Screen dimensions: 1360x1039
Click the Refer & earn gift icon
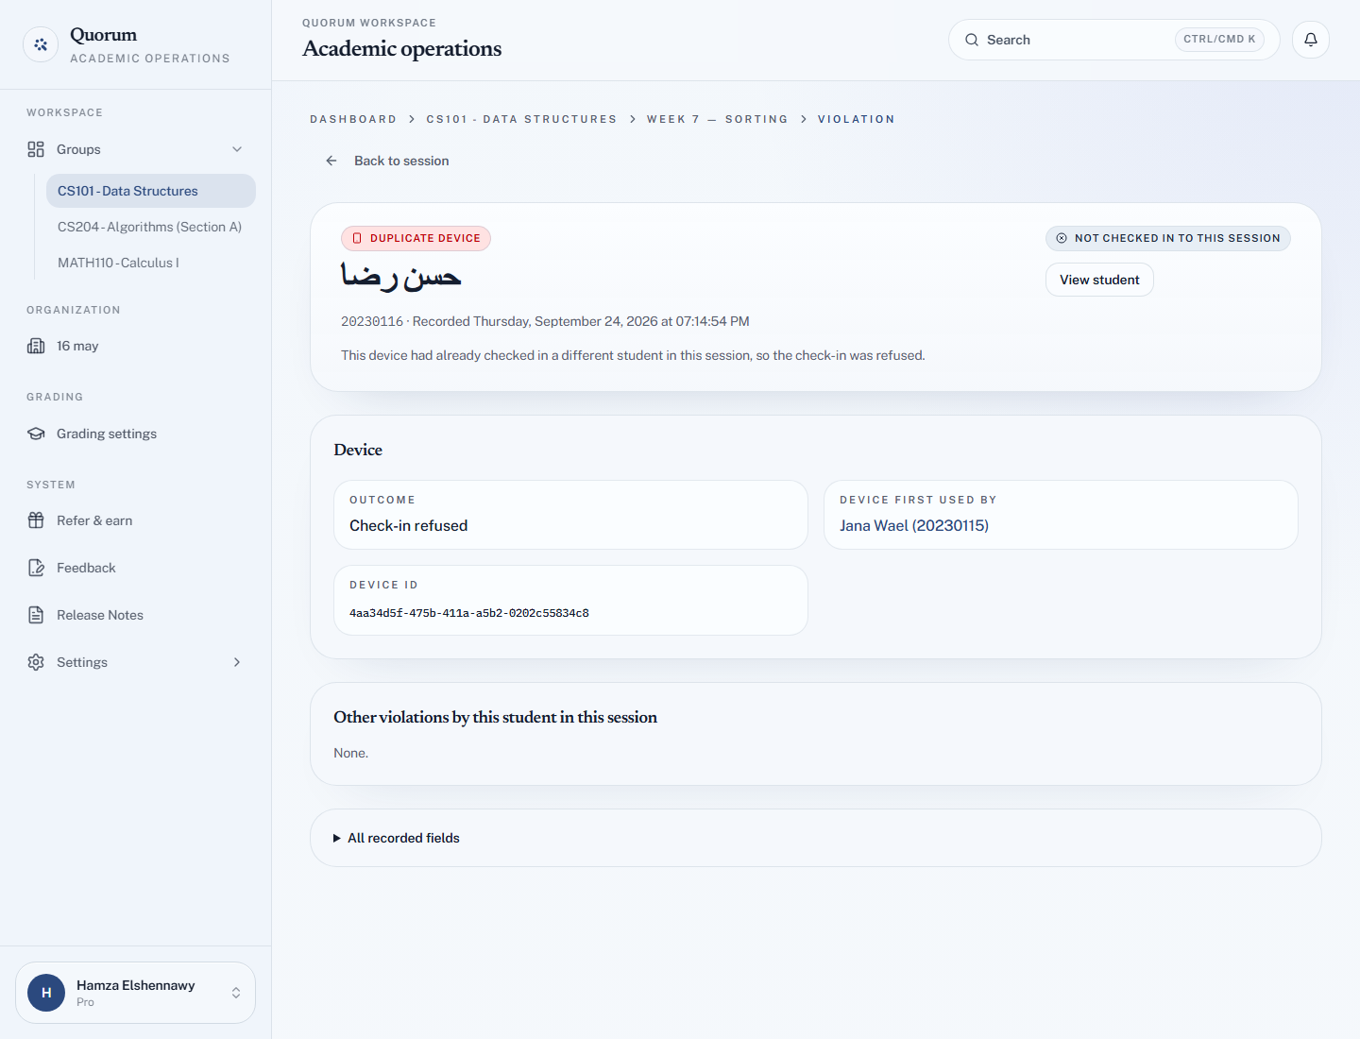tap(36, 520)
